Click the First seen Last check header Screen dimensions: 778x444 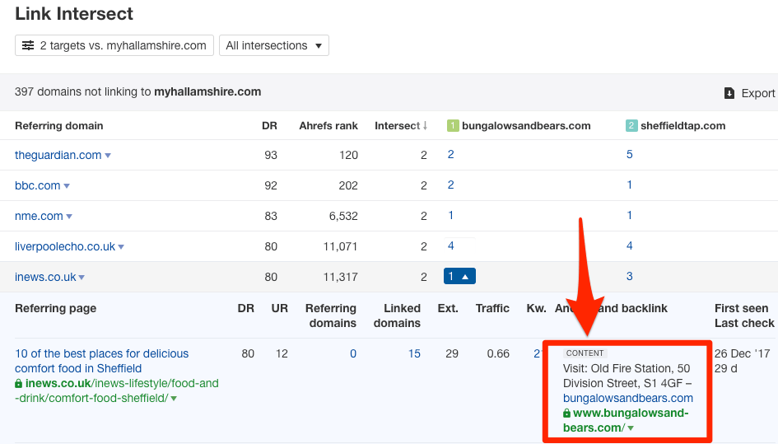coord(744,315)
